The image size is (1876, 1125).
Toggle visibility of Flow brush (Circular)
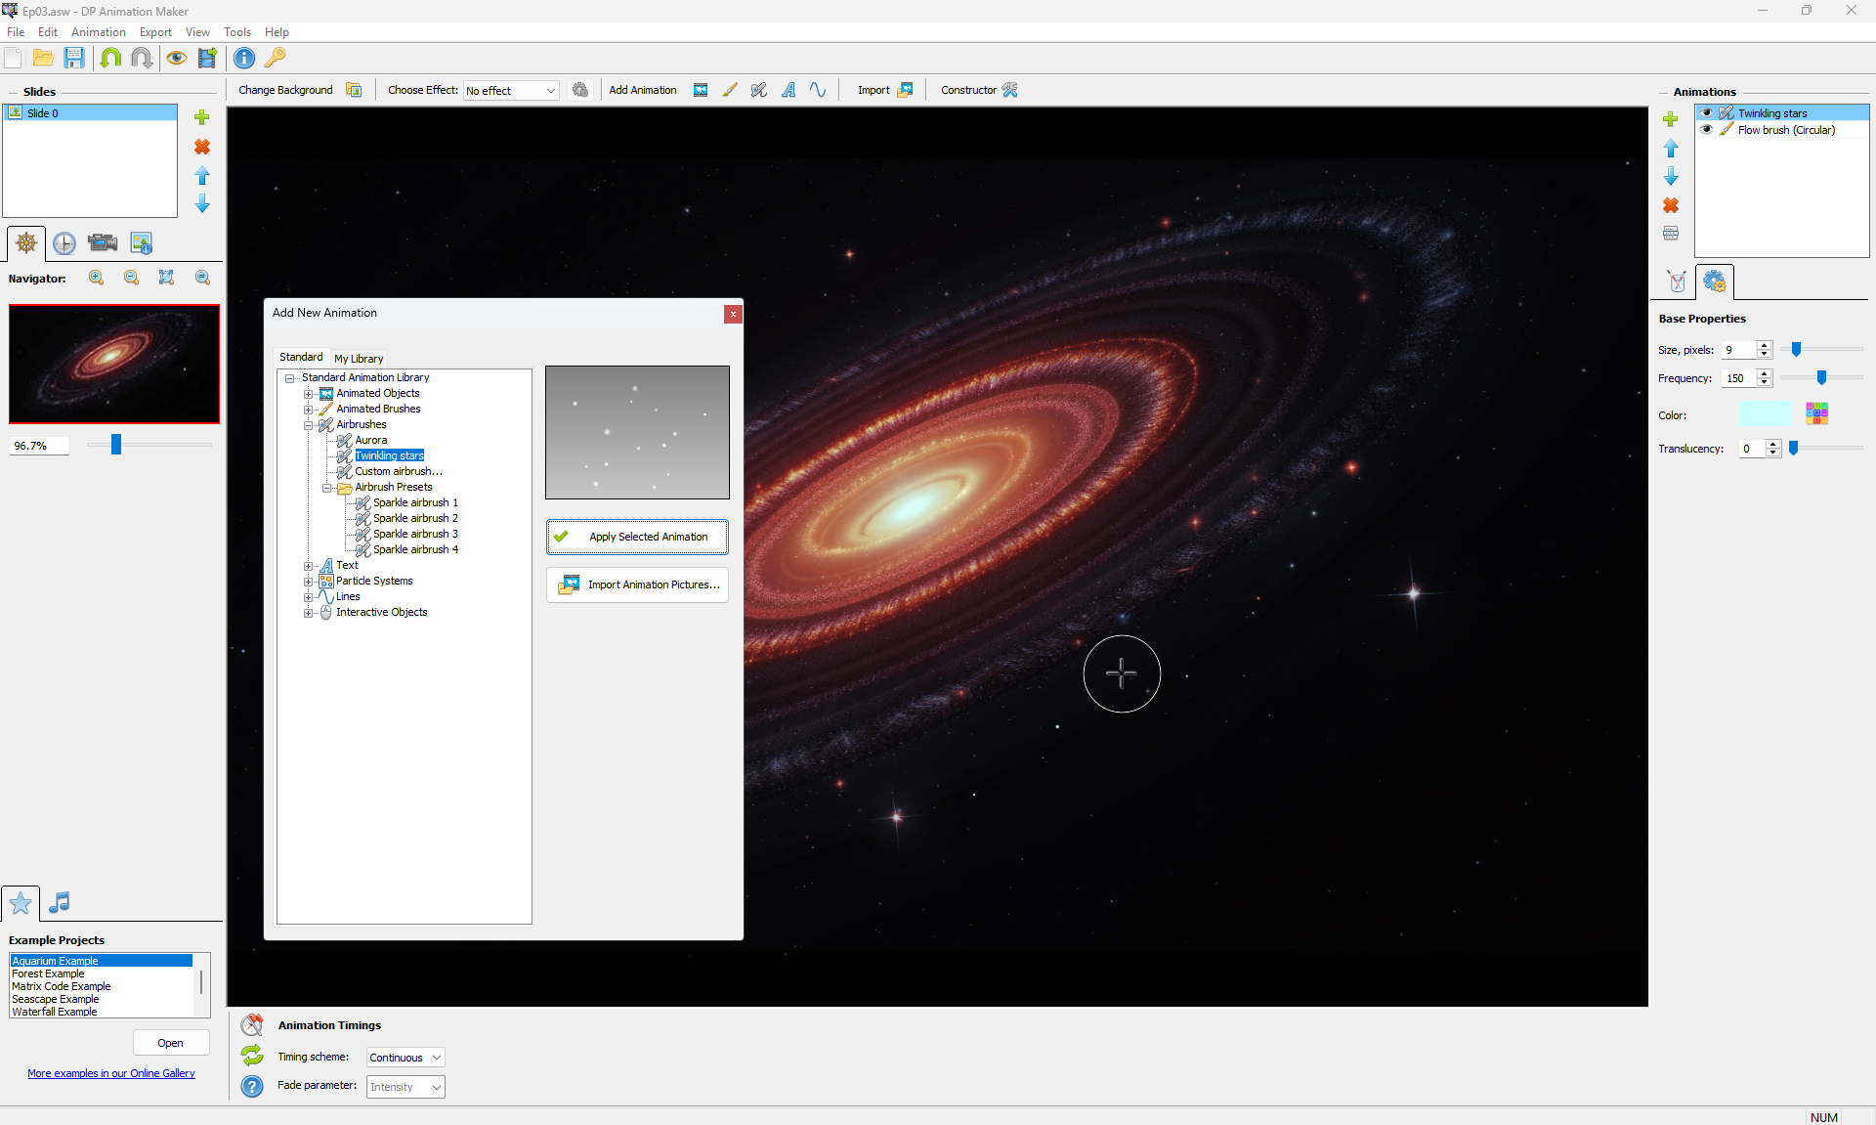click(1707, 130)
